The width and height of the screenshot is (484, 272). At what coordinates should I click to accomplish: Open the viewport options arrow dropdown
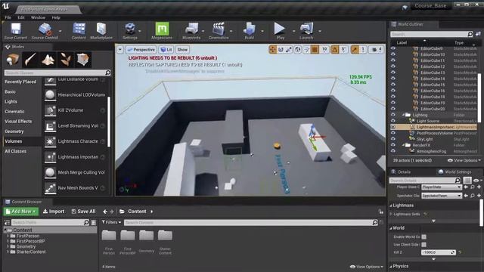coord(120,50)
